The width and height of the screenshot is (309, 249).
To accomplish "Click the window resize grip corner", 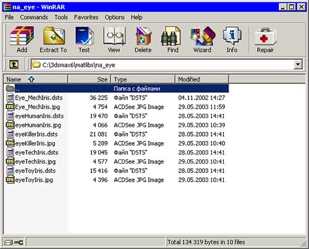I will 303,243.
